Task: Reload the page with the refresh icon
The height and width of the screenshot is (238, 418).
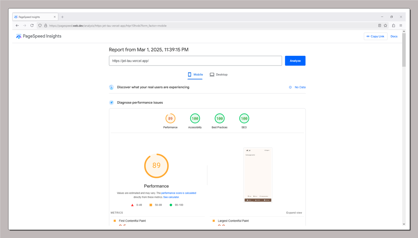Action: (32, 25)
